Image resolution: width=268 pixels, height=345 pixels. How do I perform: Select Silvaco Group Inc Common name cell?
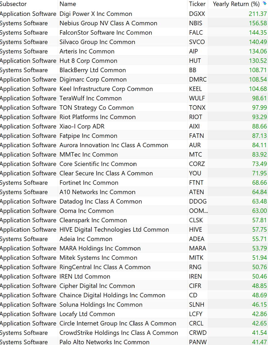point(97,42)
